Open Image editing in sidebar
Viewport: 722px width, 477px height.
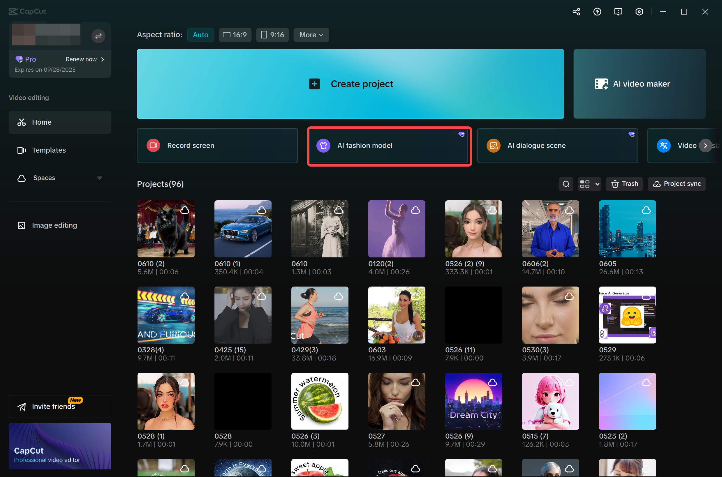click(x=54, y=225)
